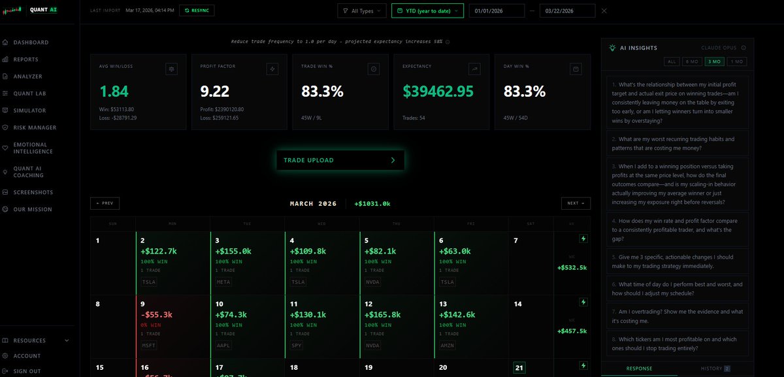The width and height of the screenshot is (784, 377).
Task: Open March 2 TSLA trade day
Action: click(173, 263)
